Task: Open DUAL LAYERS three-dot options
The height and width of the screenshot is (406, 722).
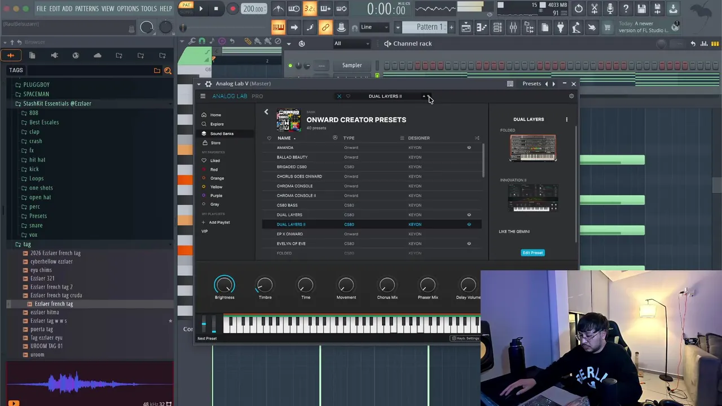Action: tap(566, 120)
